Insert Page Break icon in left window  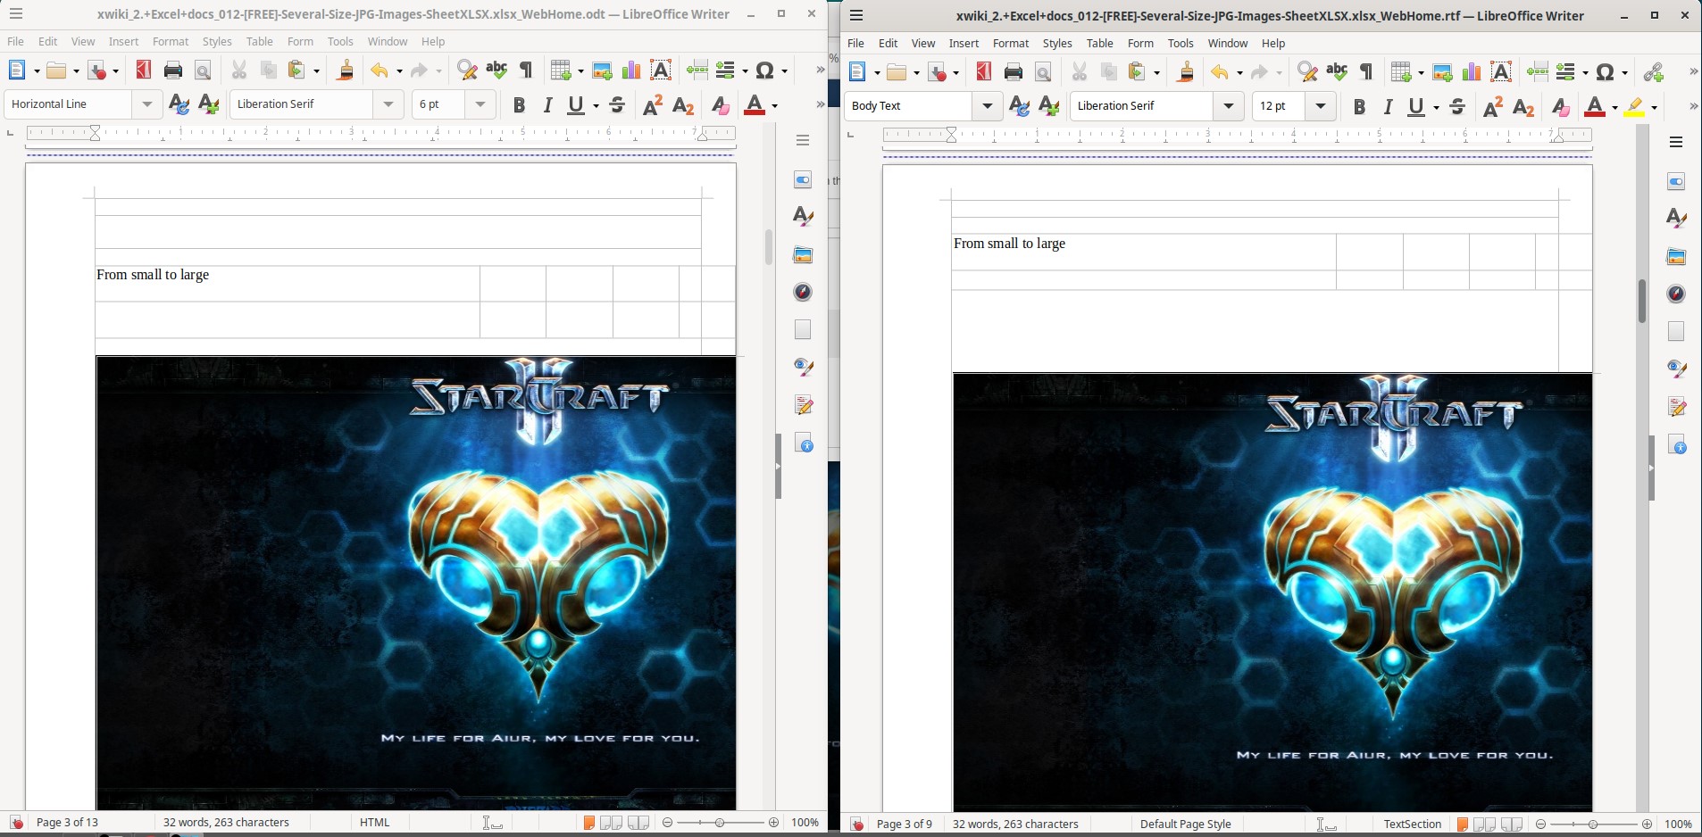click(x=697, y=70)
